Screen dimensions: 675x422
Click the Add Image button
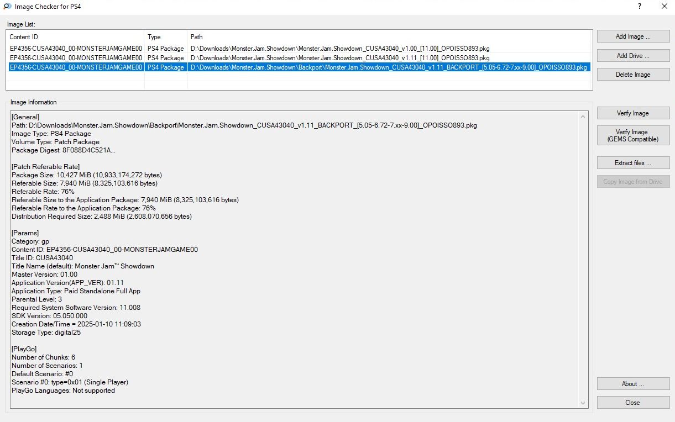[x=633, y=36]
